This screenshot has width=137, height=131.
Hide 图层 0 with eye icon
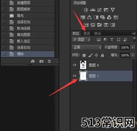pyautogui.click(x=75, y=65)
